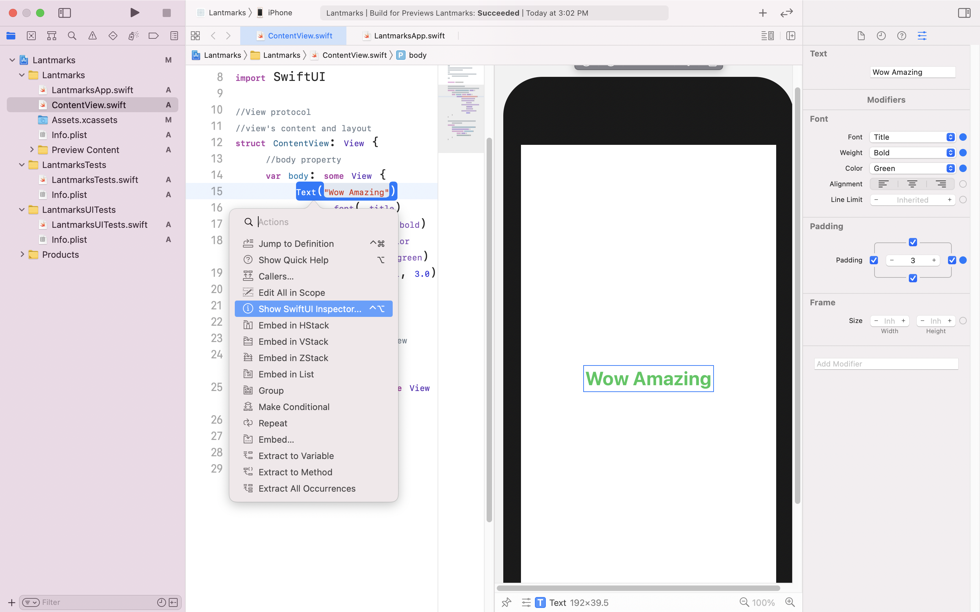Pin the preview with pin icon
Image resolution: width=980 pixels, height=612 pixels.
506,602
